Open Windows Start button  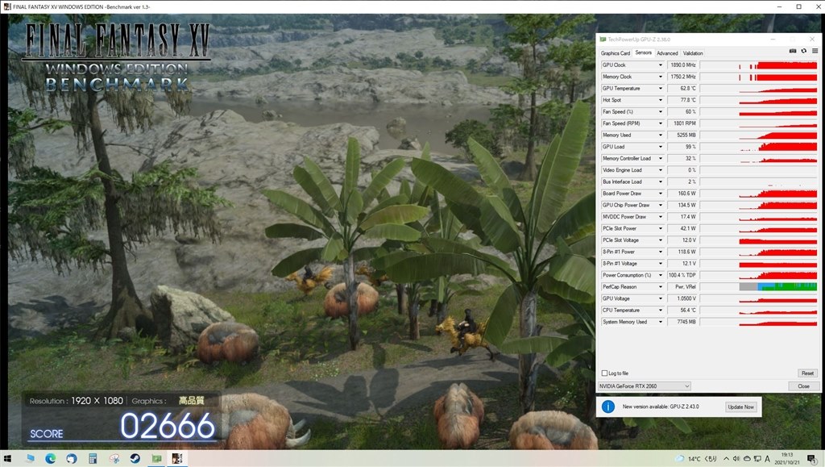[x=7, y=459]
